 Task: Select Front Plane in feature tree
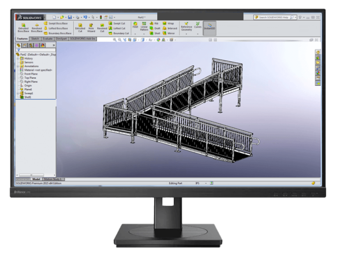click(29, 74)
